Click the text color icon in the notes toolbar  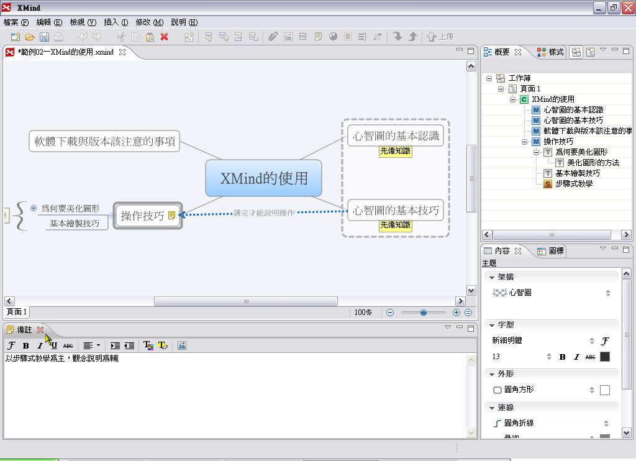148,345
